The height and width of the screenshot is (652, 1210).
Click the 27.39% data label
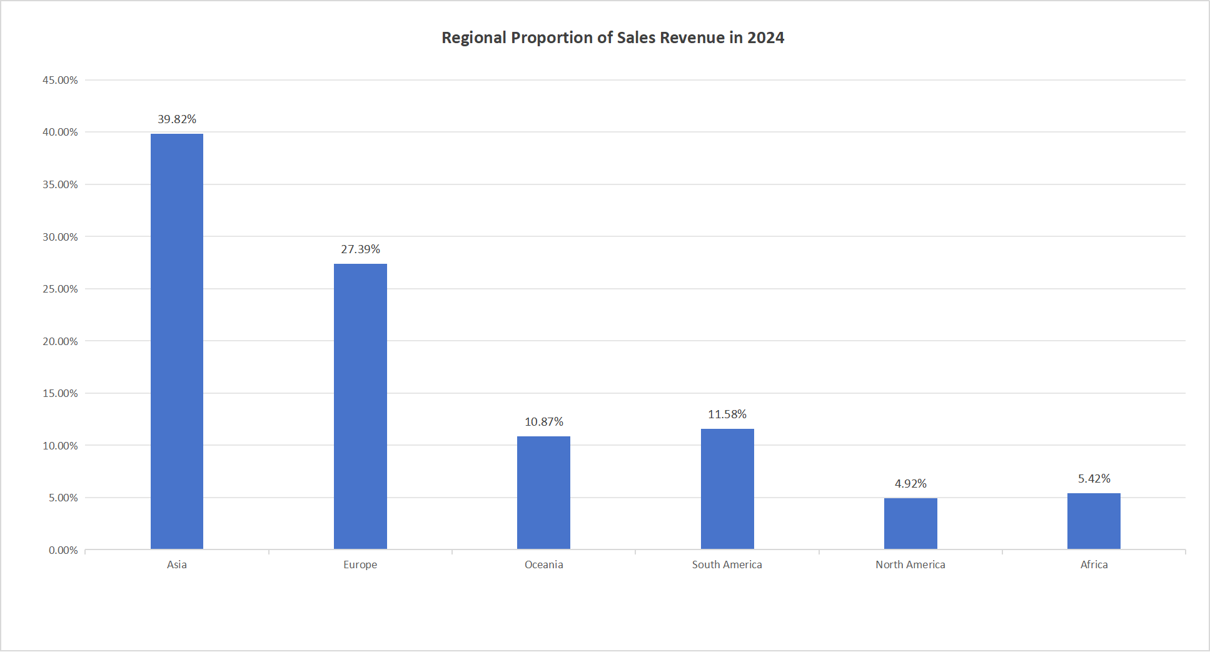pos(360,249)
